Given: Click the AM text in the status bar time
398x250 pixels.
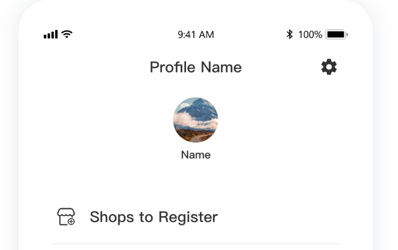Looking at the screenshot, I should (207, 35).
